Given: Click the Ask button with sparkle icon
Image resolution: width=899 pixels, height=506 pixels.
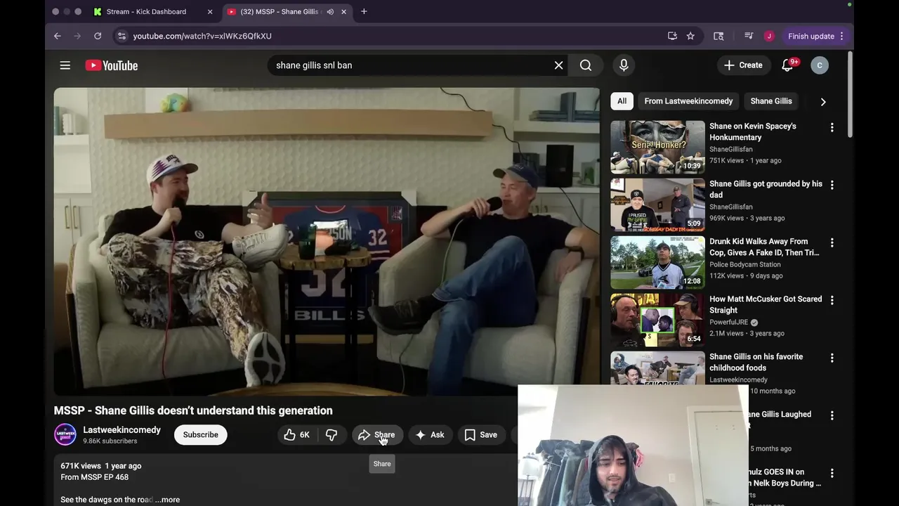Looking at the screenshot, I should 430,435.
